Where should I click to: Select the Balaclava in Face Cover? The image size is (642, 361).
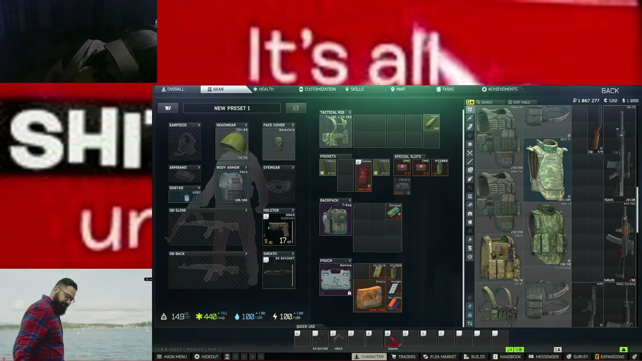click(x=279, y=144)
